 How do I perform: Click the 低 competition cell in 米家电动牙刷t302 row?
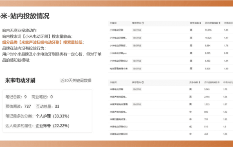[x=190, y=127]
